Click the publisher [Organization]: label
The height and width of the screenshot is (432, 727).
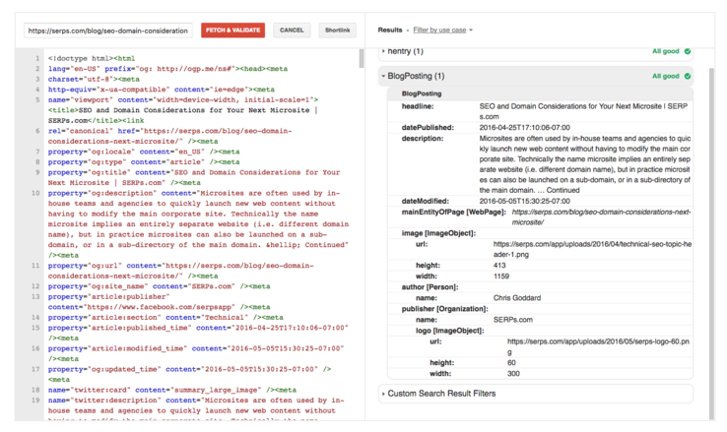[444, 309]
